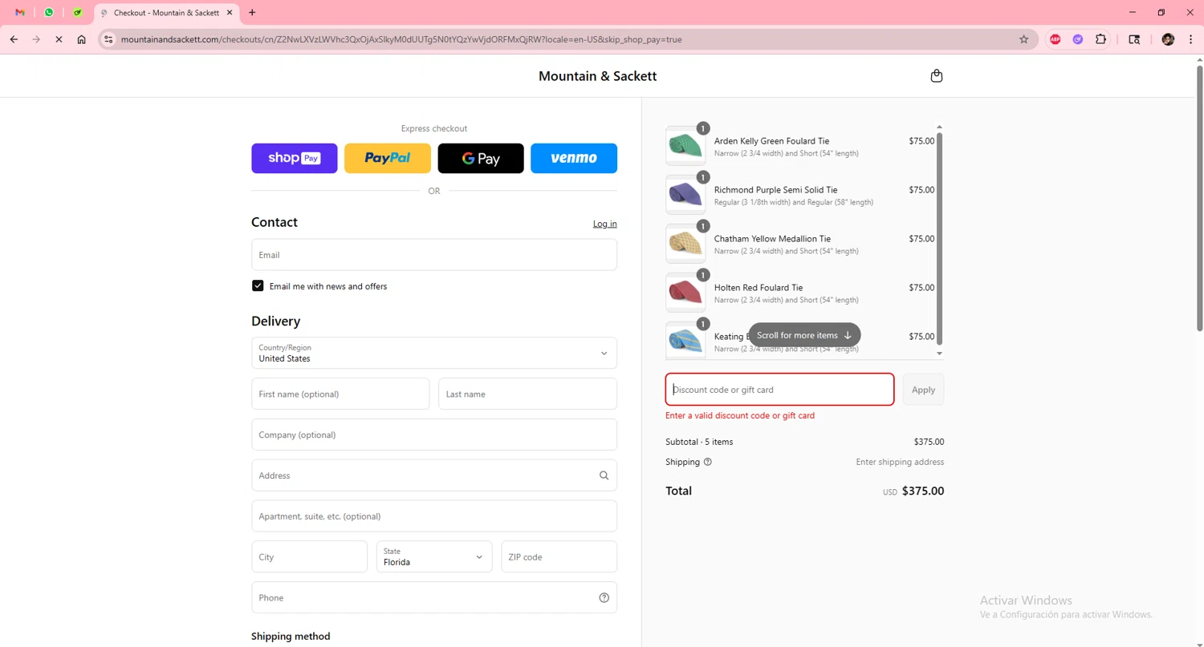Click the Discount code or gift card field
Screen dimensions: 1204x647
tap(779, 390)
